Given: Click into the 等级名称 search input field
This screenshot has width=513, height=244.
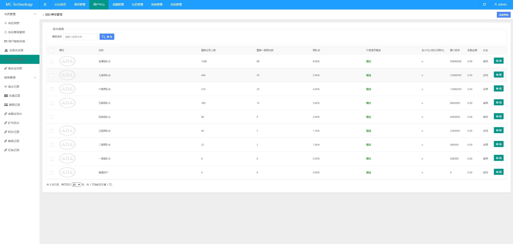Looking at the screenshot, I should point(80,37).
